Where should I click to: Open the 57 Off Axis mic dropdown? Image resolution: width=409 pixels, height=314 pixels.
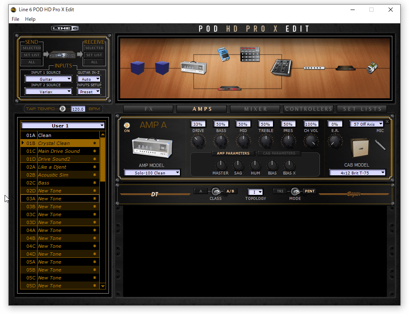366,124
